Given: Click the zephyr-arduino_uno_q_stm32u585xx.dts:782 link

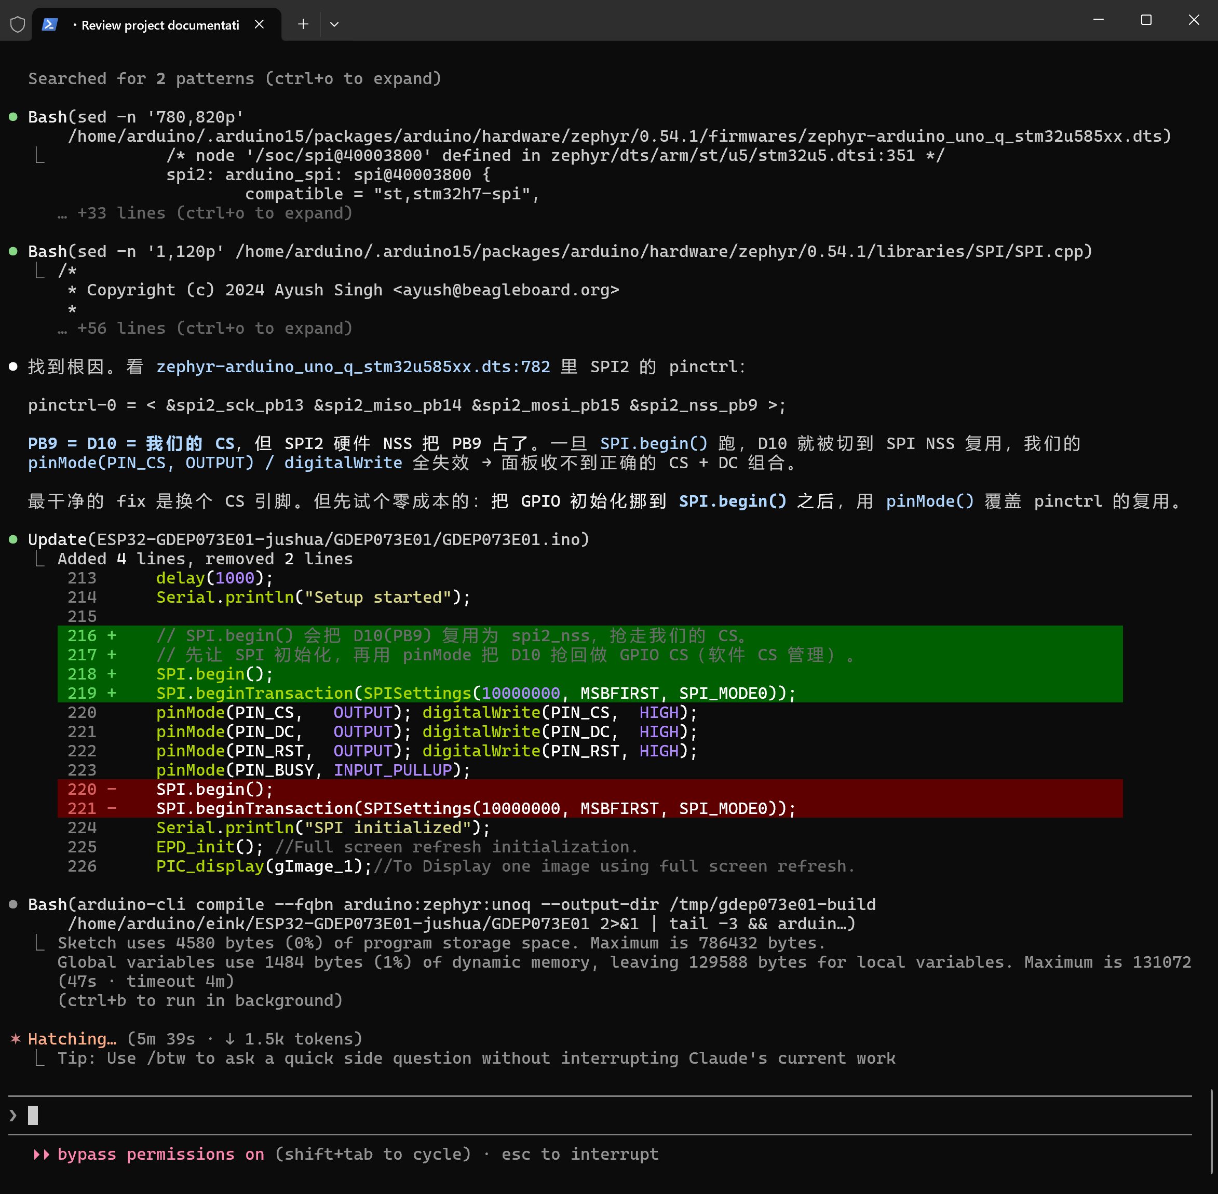Looking at the screenshot, I should click(x=353, y=367).
